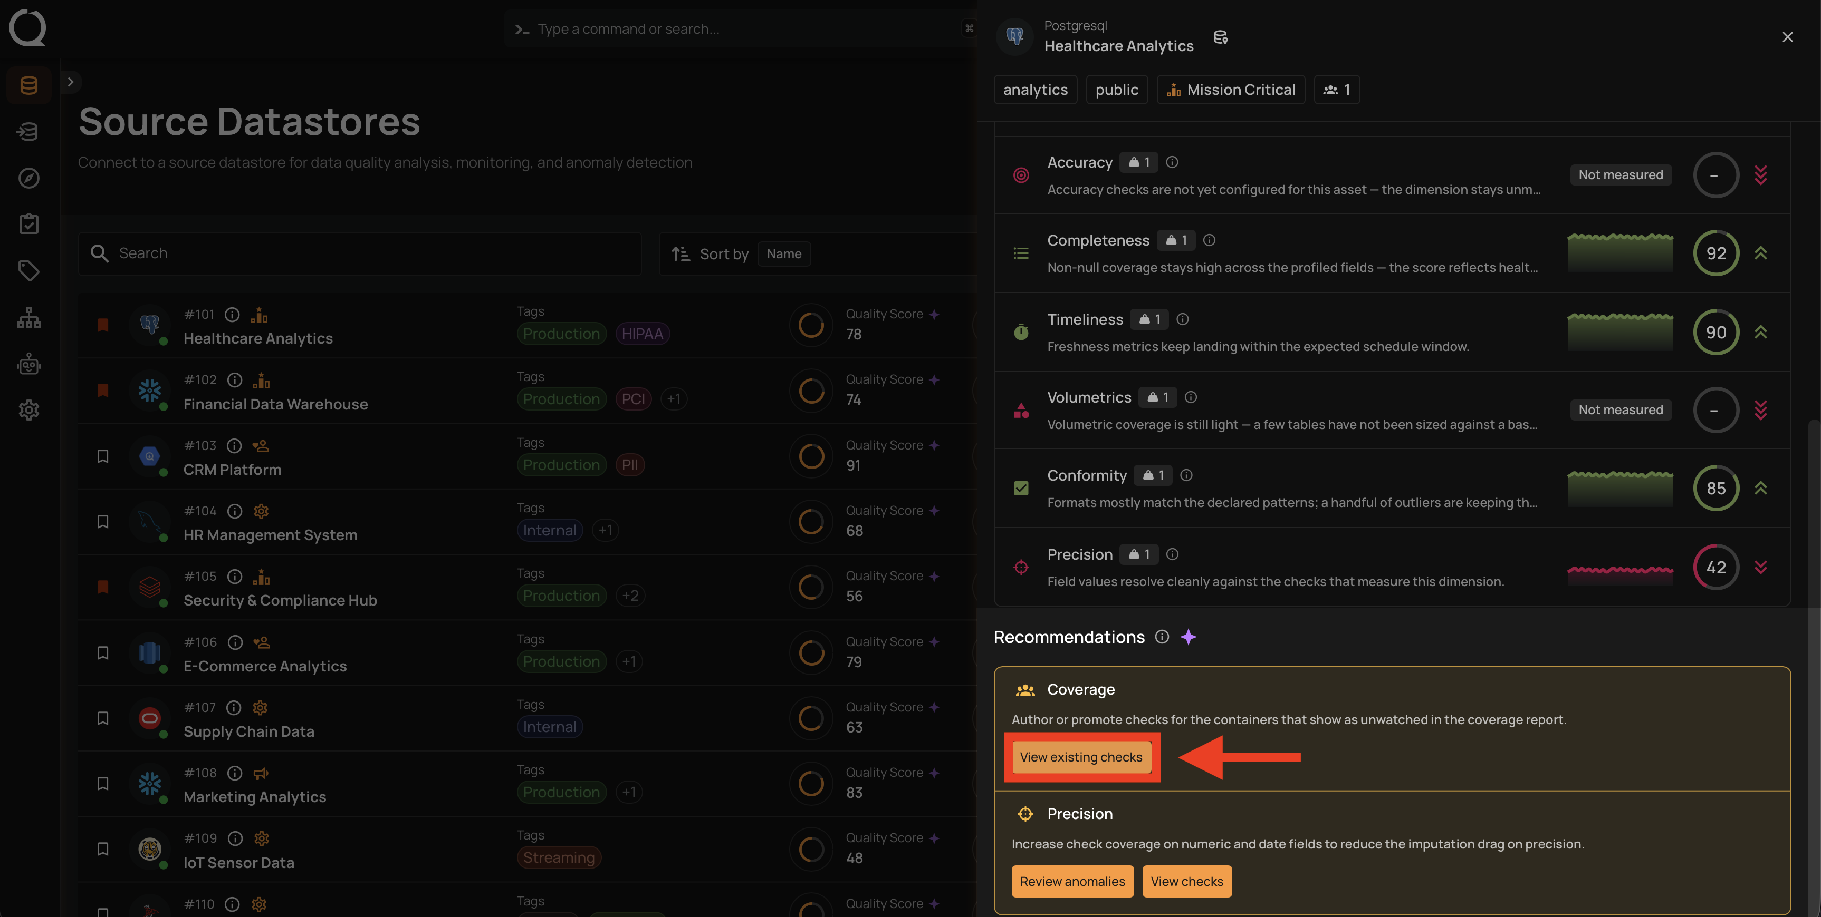The width and height of the screenshot is (1821, 917).
Task: Click the info icon next to Accuracy
Action: [1172, 162]
